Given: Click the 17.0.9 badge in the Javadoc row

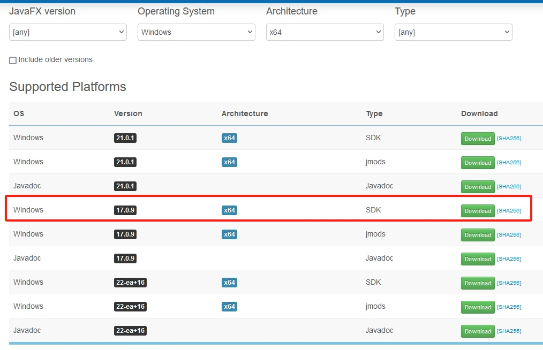Looking at the screenshot, I should pos(125,258).
